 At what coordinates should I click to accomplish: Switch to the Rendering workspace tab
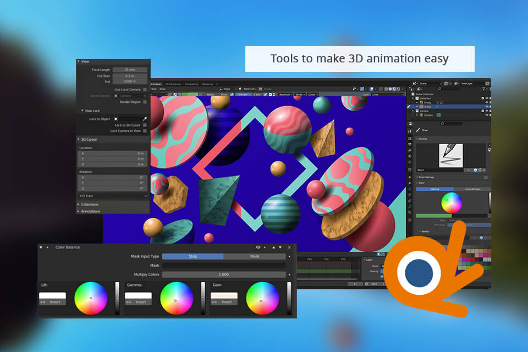(x=207, y=84)
